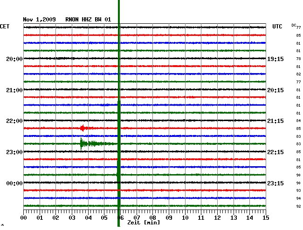303x230 pixels.
Task: Click minute label 07 on the Zeit axis
Action: [137, 218]
